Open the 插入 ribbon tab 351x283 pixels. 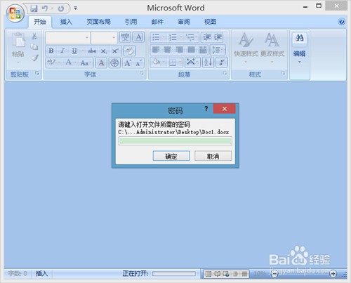[66, 22]
